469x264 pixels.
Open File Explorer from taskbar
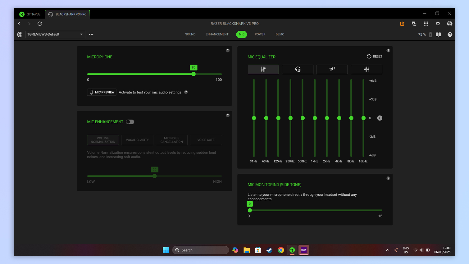coord(247,250)
